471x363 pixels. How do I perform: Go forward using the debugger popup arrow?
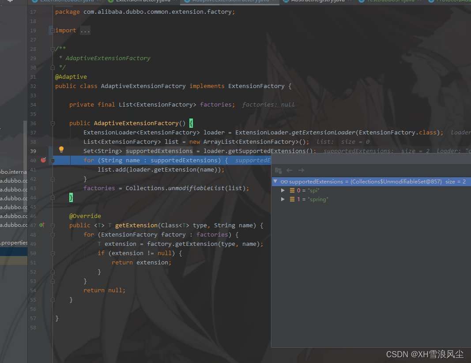[x=301, y=170]
